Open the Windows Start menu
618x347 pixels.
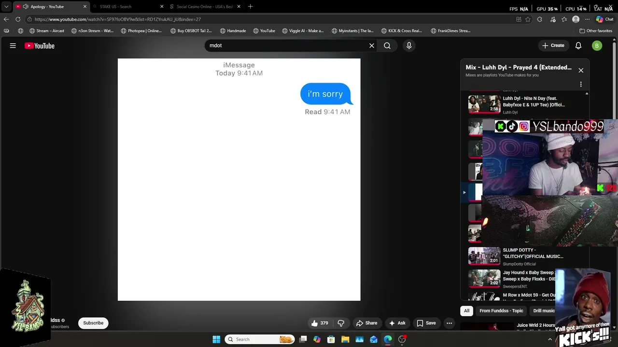coord(216,339)
